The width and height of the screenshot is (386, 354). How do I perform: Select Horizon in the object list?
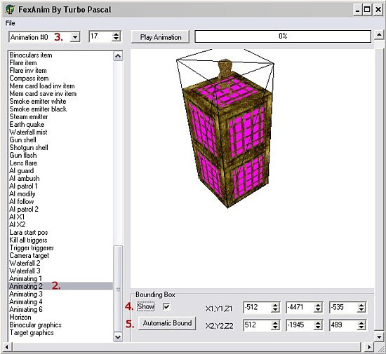[x=20, y=317]
